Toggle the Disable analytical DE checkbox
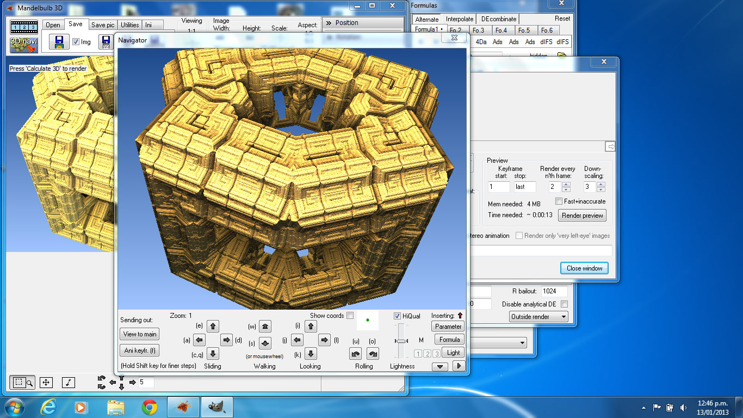The height and width of the screenshot is (418, 743). tap(564, 304)
